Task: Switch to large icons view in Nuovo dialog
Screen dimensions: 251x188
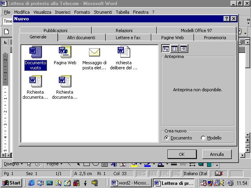Action: (x=166, y=49)
